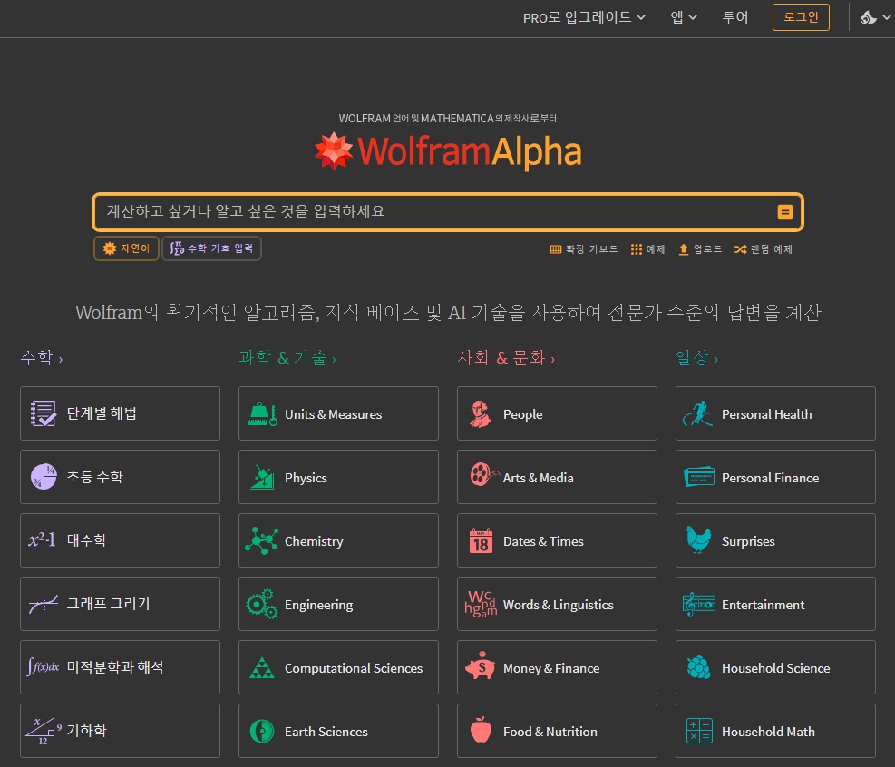Click the Units & Measures scale icon
The width and height of the screenshot is (895, 767).
[262, 413]
